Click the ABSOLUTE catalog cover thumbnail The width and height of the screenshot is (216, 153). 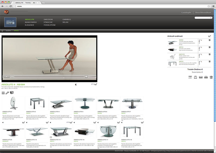pos(10,22)
